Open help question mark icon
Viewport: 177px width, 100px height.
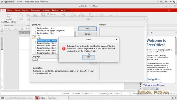(x=172, y=10)
